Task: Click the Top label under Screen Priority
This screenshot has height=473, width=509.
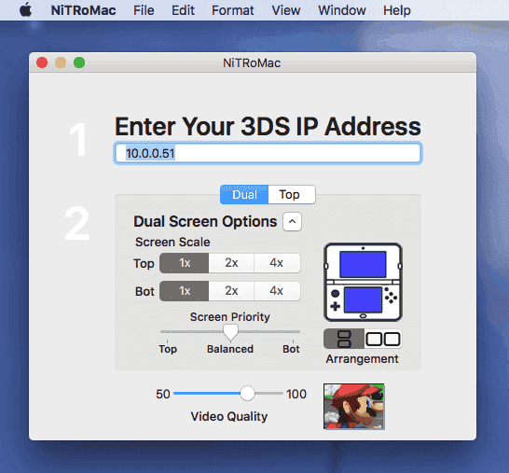Action: point(168,349)
